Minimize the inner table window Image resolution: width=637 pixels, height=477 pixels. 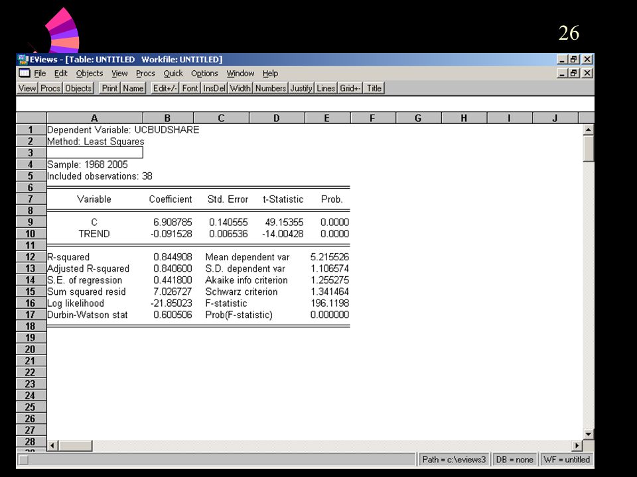[x=562, y=74]
